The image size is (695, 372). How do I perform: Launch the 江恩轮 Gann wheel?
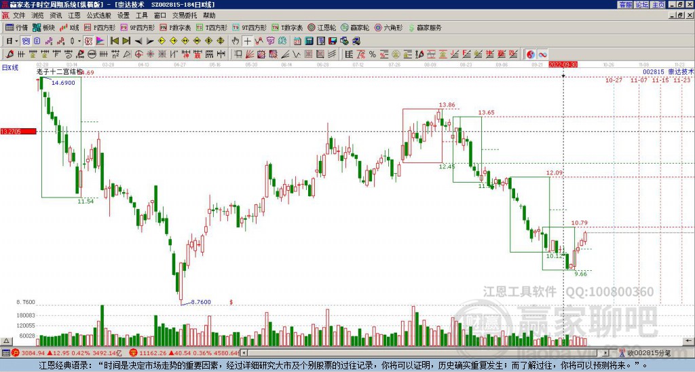coord(322,27)
